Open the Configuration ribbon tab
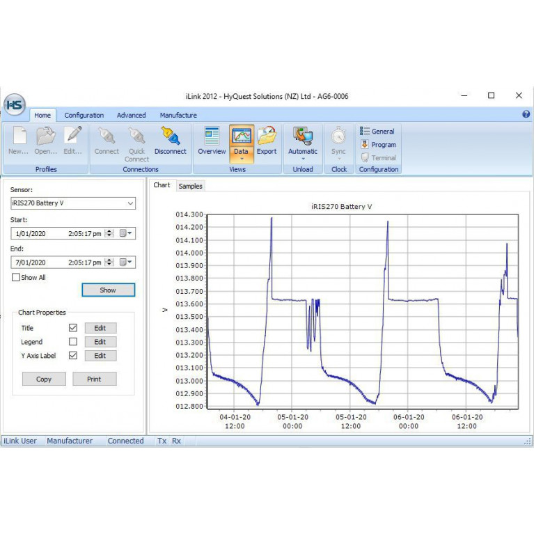The width and height of the screenshot is (534, 534). point(84,115)
